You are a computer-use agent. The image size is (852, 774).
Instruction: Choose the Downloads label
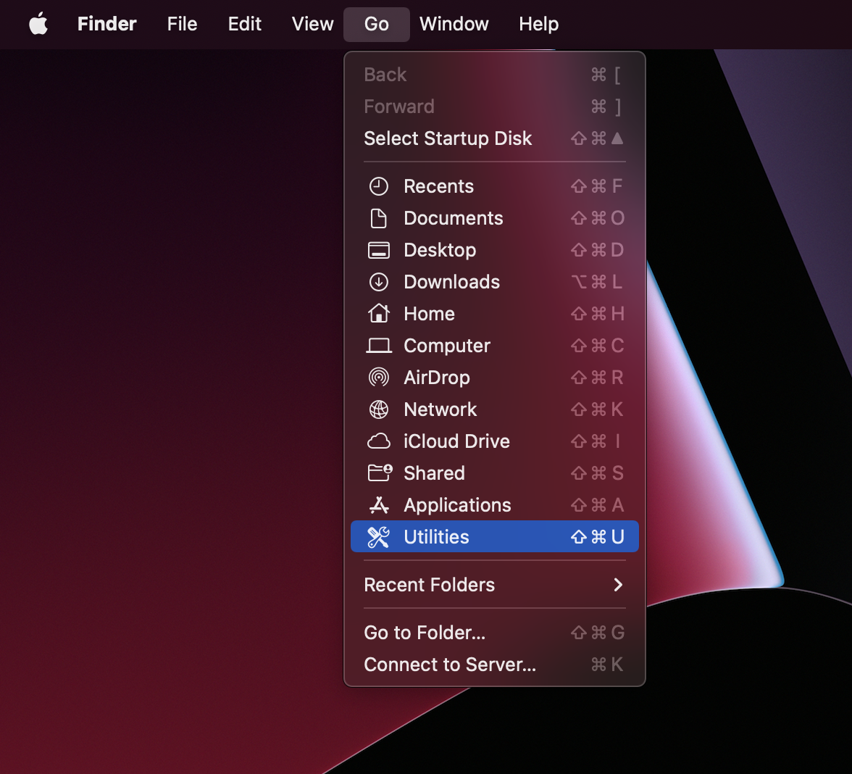point(451,282)
